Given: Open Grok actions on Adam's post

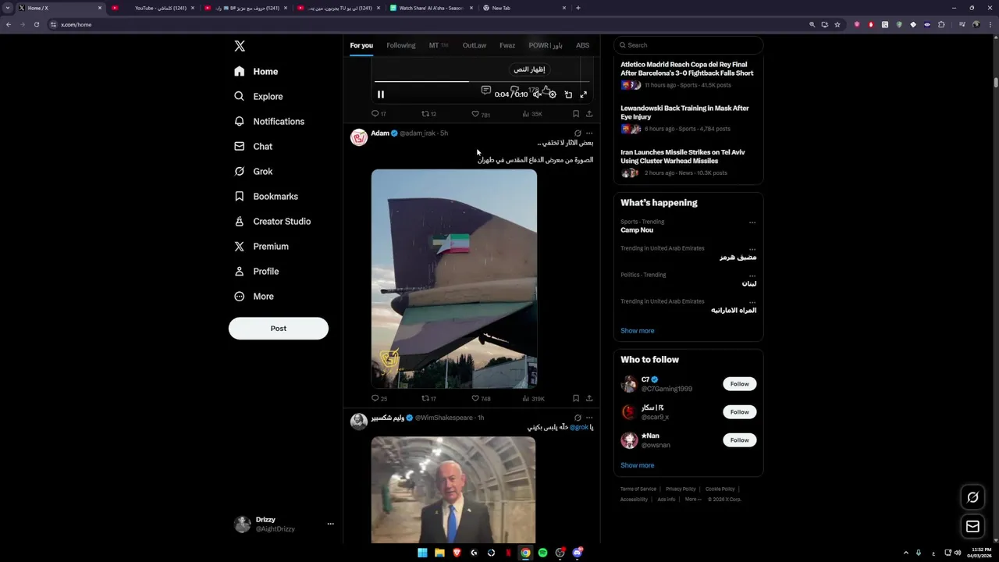Looking at the screenshot, I should click(578, 133).
